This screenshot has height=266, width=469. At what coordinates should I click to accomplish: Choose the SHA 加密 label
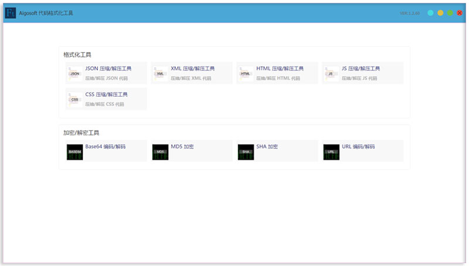[267, 146]
